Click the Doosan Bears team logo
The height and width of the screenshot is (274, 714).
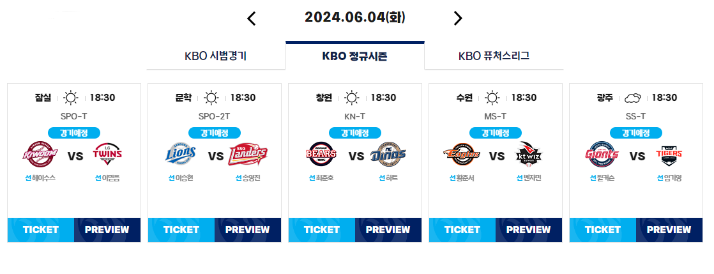pyautogui.click(x=322, y=155)
